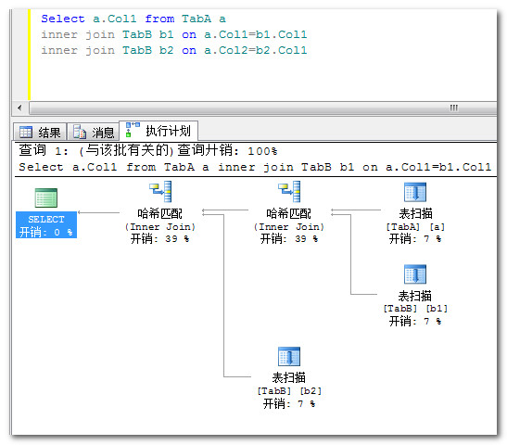
Task: Click the 表扫描 label above [TabB] [b1]
Action: pos(415,296)
